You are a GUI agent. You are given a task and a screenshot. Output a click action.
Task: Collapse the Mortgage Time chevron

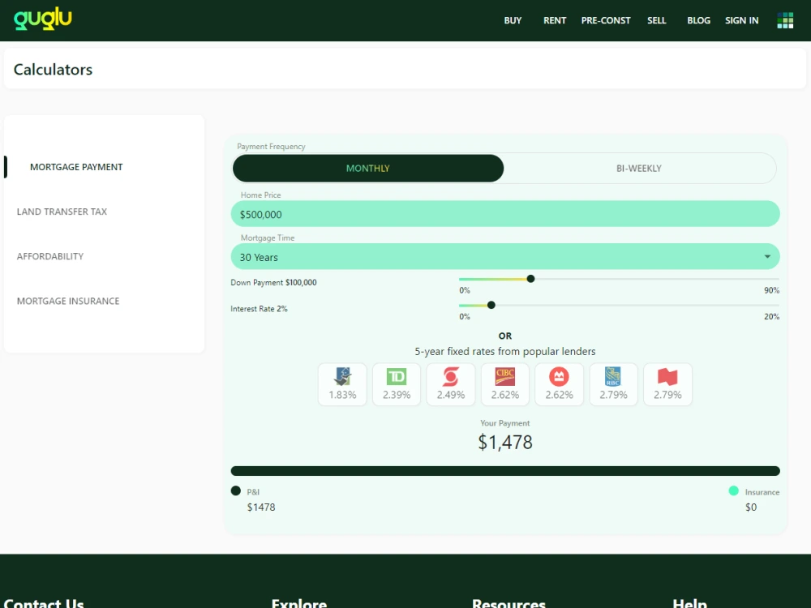767,255
